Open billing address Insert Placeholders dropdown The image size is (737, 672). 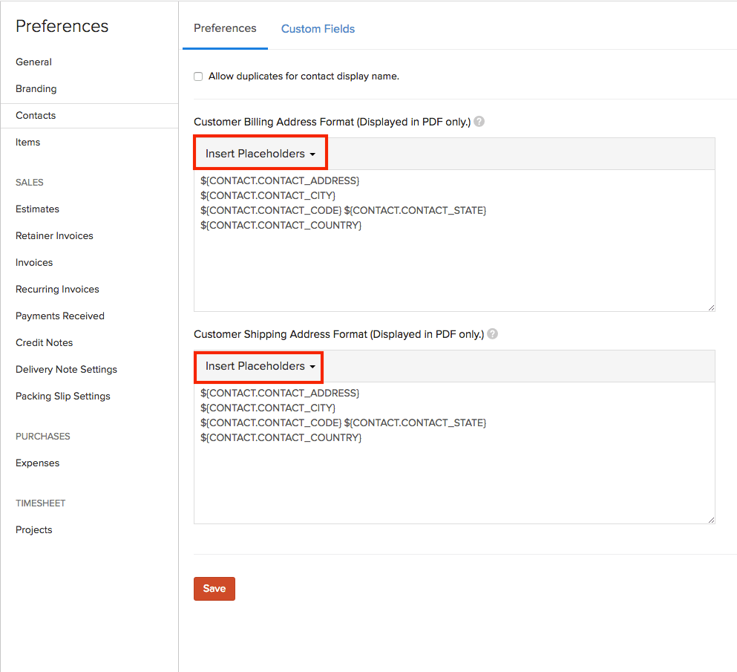coord(260,154)
